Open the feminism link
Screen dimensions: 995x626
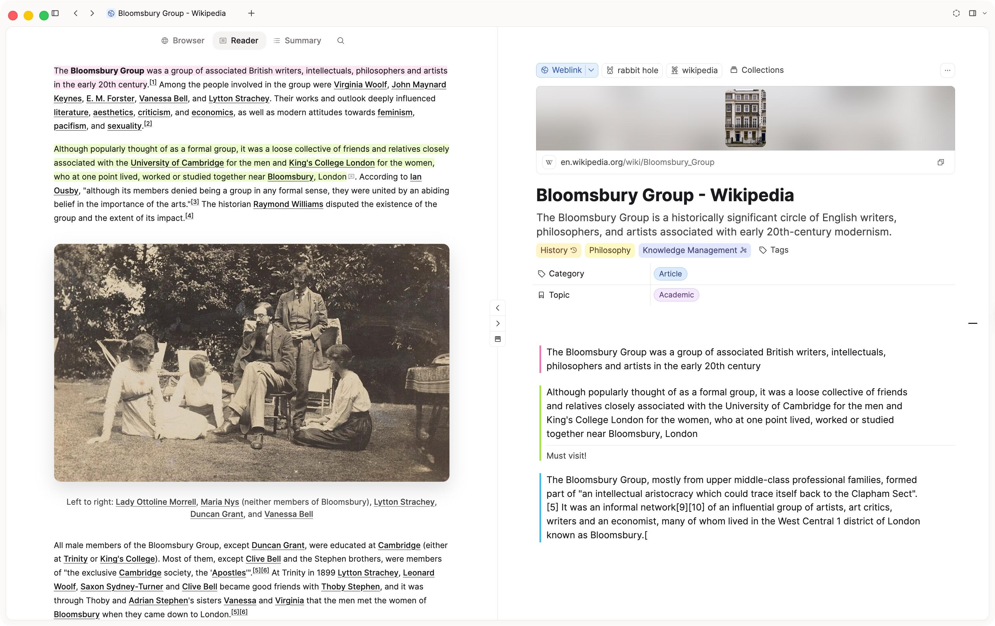pos(395,112)
